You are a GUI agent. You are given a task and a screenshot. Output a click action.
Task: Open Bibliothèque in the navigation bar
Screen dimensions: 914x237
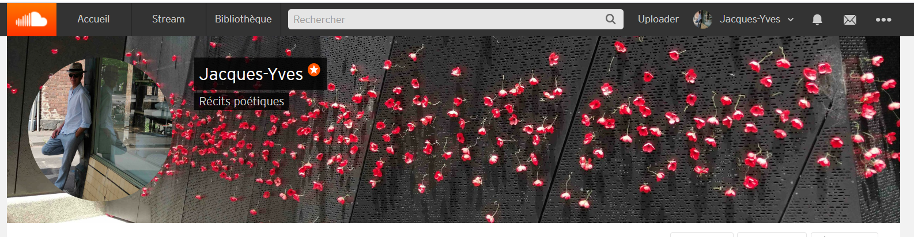(243, 19)
